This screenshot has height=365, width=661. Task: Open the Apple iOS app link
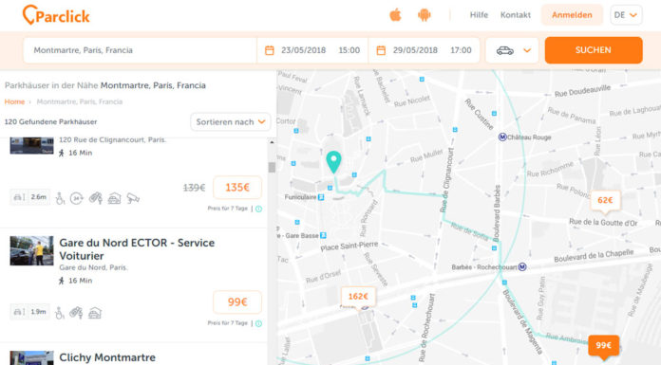click(x=395, y=15)
